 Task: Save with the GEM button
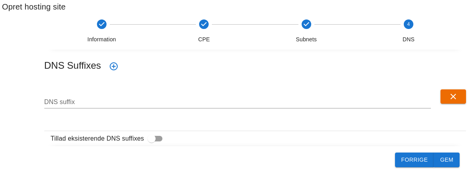click(446, 160)
